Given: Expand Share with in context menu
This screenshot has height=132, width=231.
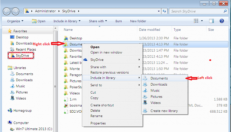Looking at the screenshot, I should coord(112,67).
